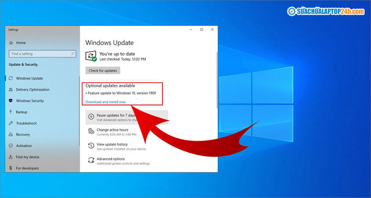Click the 'You're up to date' status text
This screenshot has width=371, height=198.
pos(117,54)
